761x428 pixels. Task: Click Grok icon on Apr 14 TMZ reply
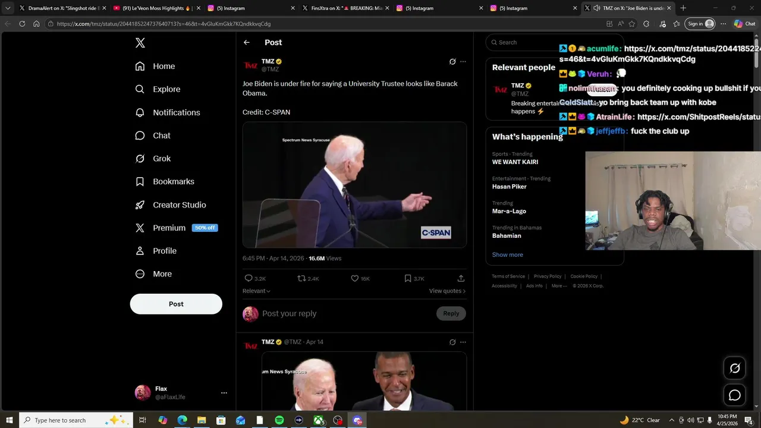(452, 342)
